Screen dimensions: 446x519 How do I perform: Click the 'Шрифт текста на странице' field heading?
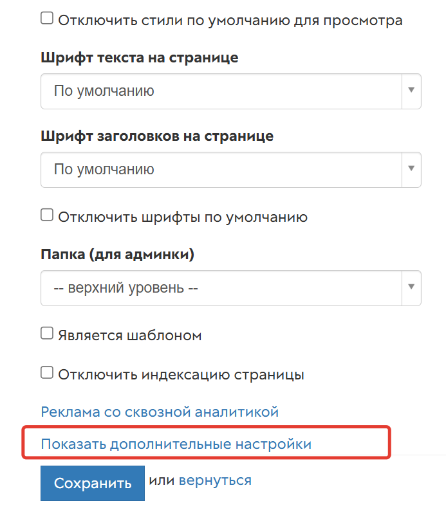pyautogui.click(x=140, y=57)
